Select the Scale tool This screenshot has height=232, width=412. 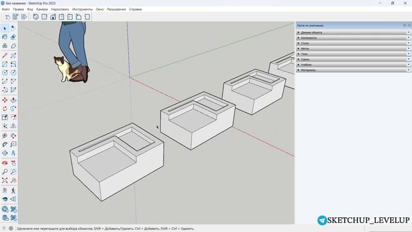coord(5,117)
